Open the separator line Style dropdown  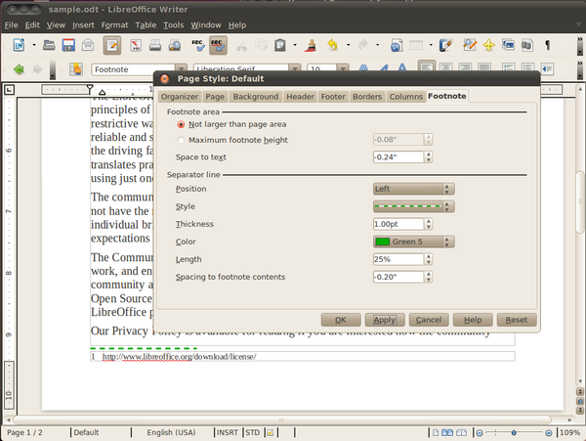pyautogui.click(x=413, y=206)
